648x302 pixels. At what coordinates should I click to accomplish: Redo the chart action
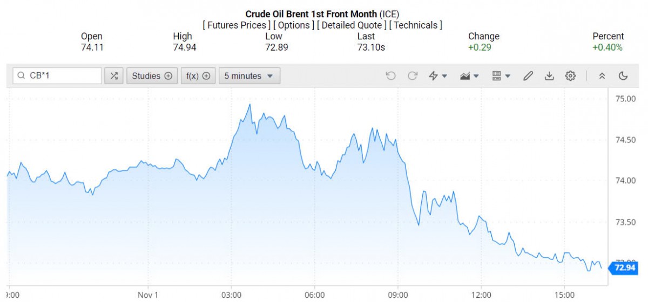tap(413, 76)
